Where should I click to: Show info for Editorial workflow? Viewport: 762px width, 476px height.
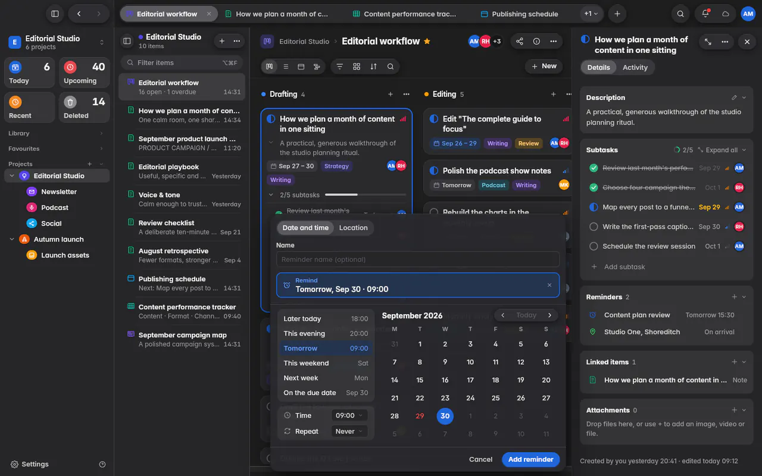tap(536, 41)
